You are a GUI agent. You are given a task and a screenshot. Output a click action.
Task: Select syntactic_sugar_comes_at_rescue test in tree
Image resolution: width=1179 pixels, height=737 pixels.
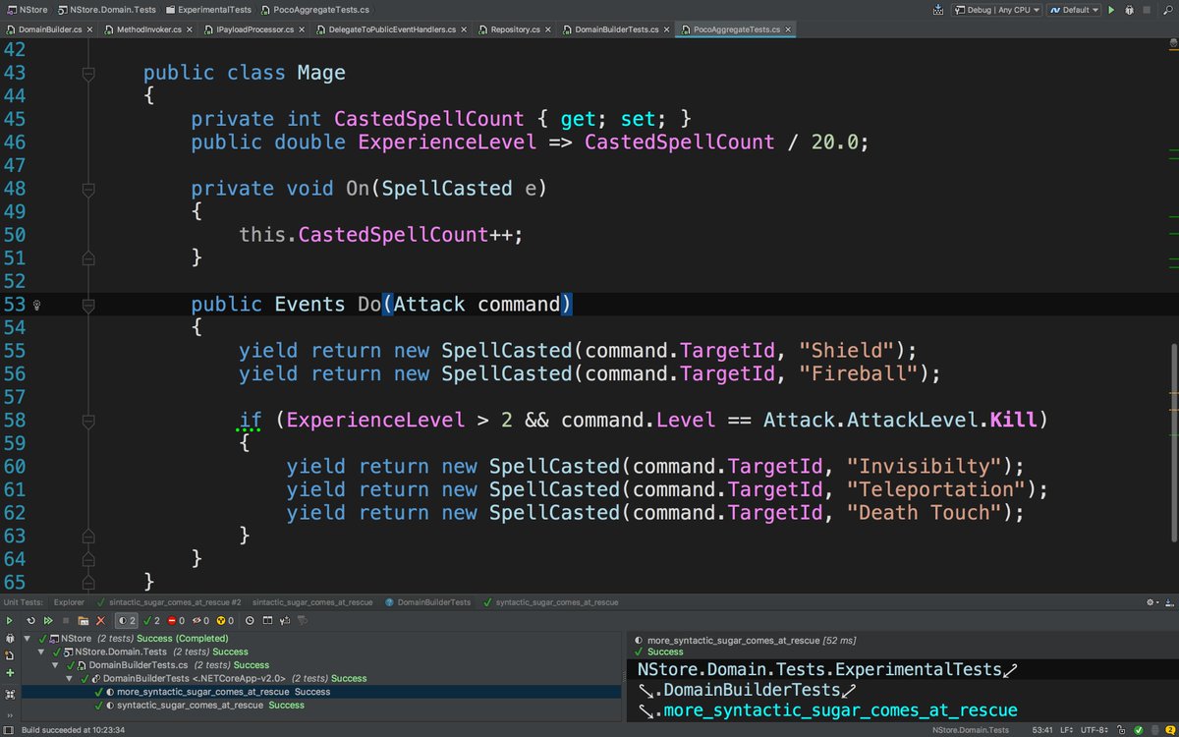pos(190,705)
